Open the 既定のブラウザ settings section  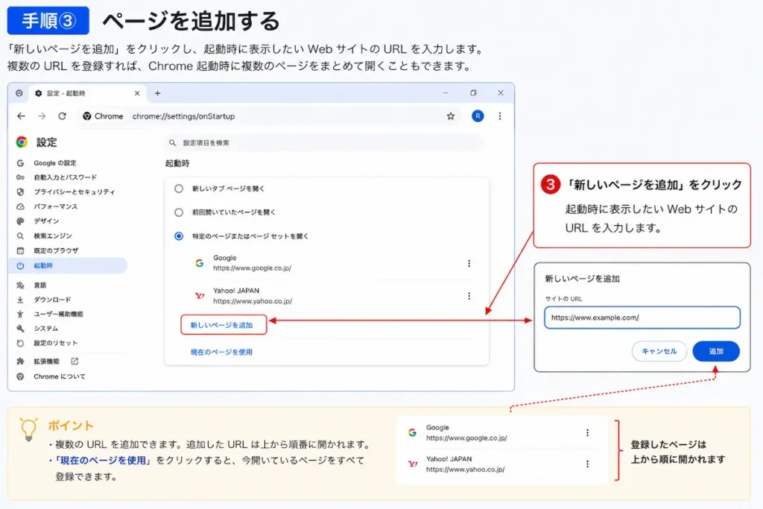[x=56, y=250]
